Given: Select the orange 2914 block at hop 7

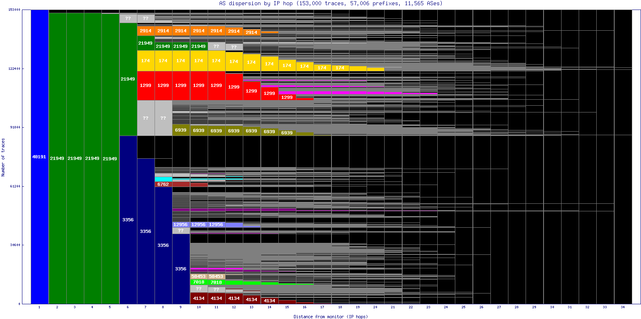Looking at the screenshot, I should (x=146, y=31).
